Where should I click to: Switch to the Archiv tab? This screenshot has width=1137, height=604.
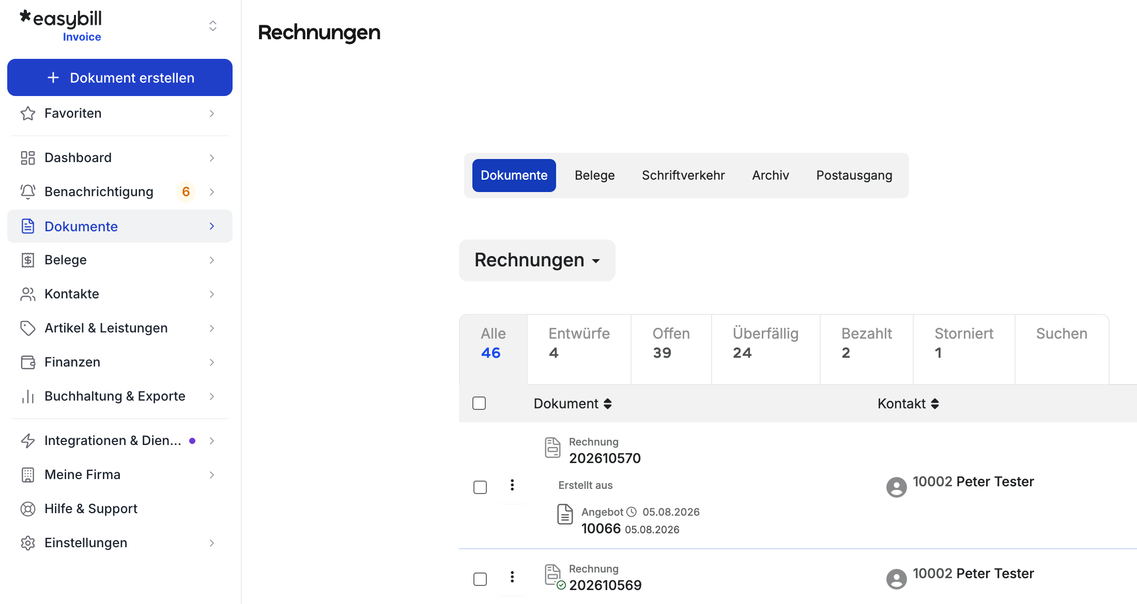tap(771, 176)
